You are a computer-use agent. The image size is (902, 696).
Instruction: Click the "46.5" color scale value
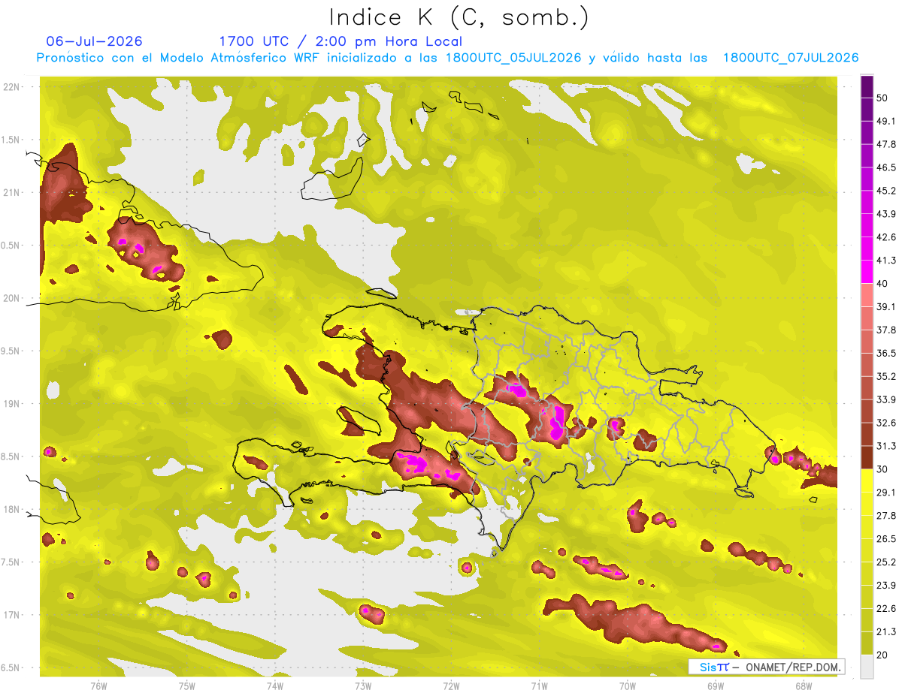[886, 167]
